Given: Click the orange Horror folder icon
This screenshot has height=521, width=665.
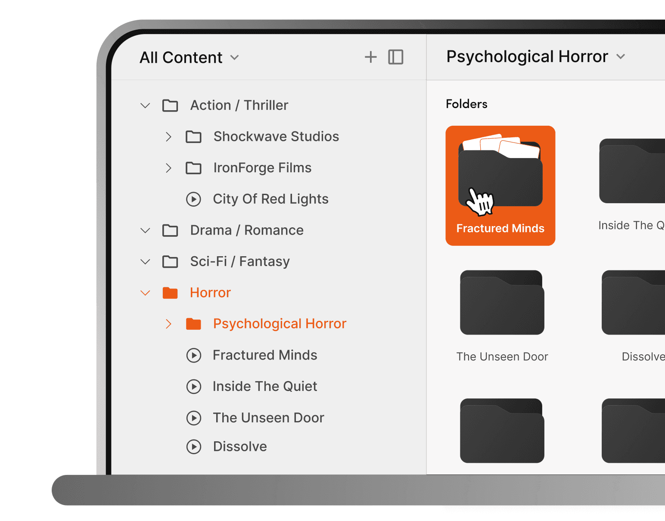Looking at the screenshot, I should click(170, 293).
